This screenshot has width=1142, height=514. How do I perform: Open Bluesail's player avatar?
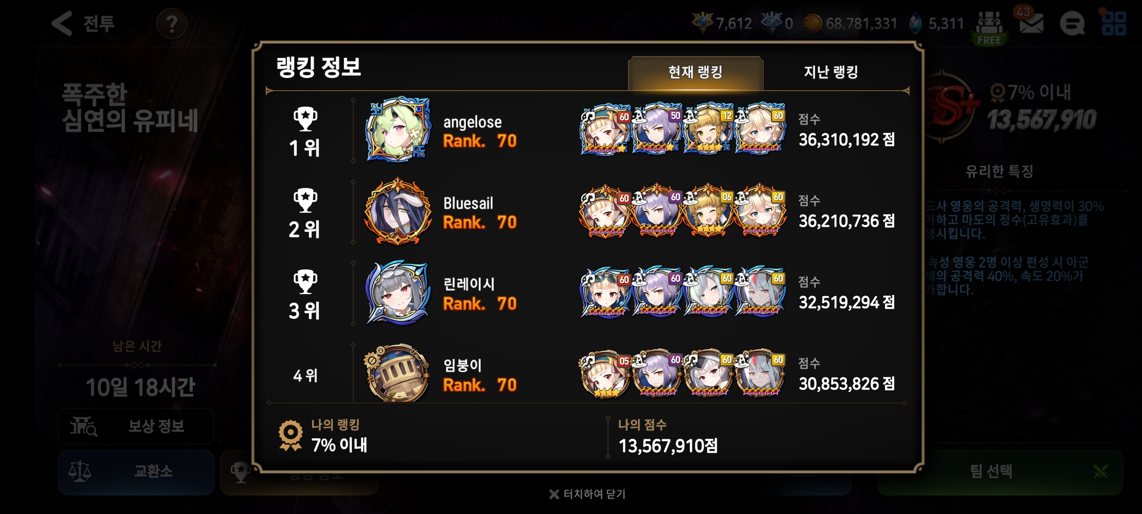pyautogui.click(x=398, y=211)
